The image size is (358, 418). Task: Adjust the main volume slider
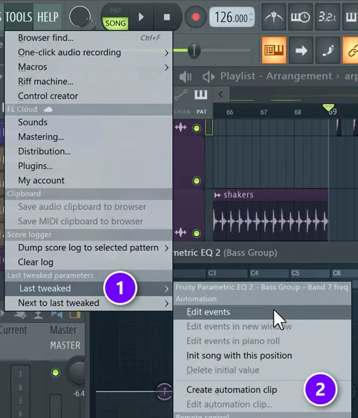pos(194,50)
